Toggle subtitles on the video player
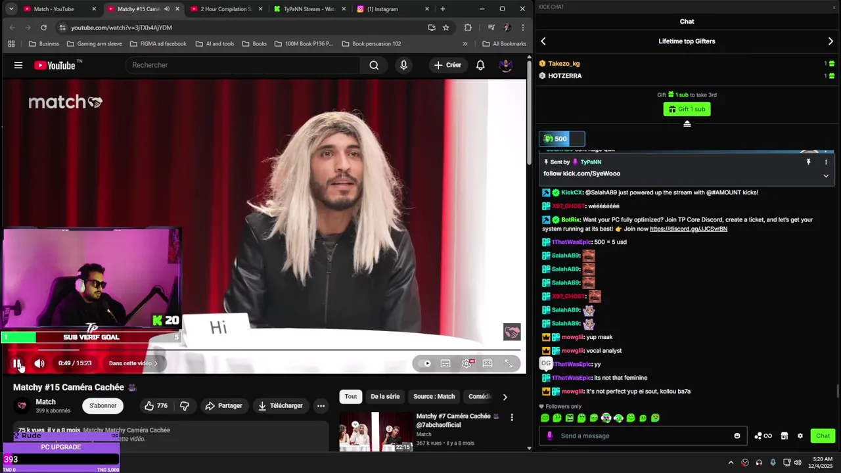841x473 pixels. pos(445,363)
